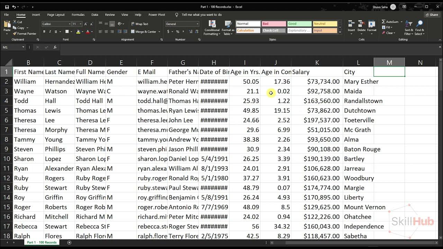The image size is (443, 249).
Task: Align text to the right
Action: [112, 31]
